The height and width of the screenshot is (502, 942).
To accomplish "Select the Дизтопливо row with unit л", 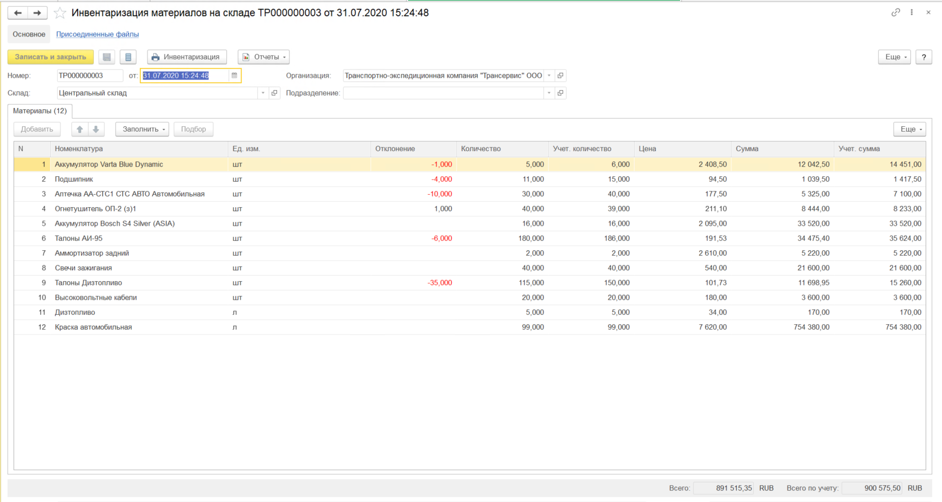I will (470, 312).
